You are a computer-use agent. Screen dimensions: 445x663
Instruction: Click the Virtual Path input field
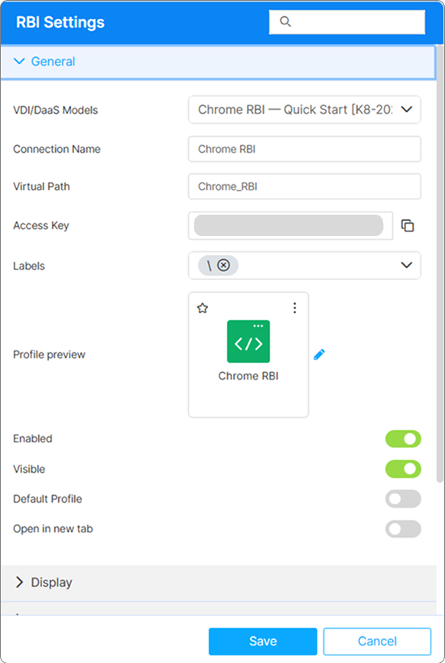coord(304,186)
